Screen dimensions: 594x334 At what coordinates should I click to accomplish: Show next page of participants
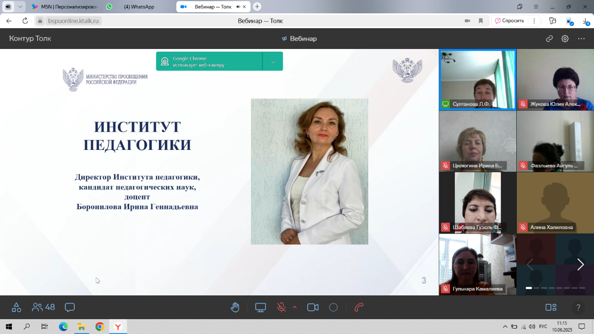[x=580, y=264]
